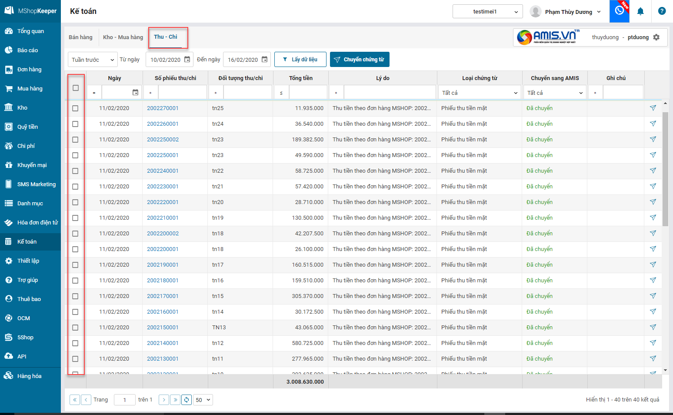Image resolution: width=673 pixels, height=415 pixels.
Task: Check the row for voucher 2002260001
Action: (x=75, y=124)
